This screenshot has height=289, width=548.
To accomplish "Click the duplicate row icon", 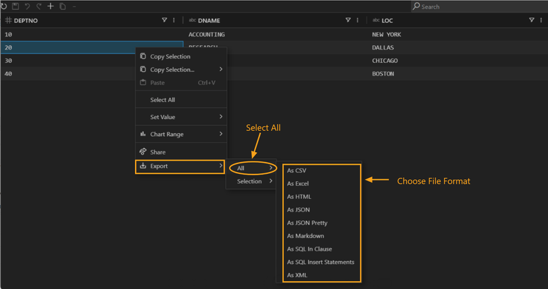I will coord(63,7).
